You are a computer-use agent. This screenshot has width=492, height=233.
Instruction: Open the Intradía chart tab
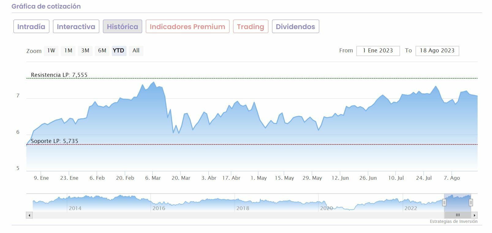tap(31, 27)
